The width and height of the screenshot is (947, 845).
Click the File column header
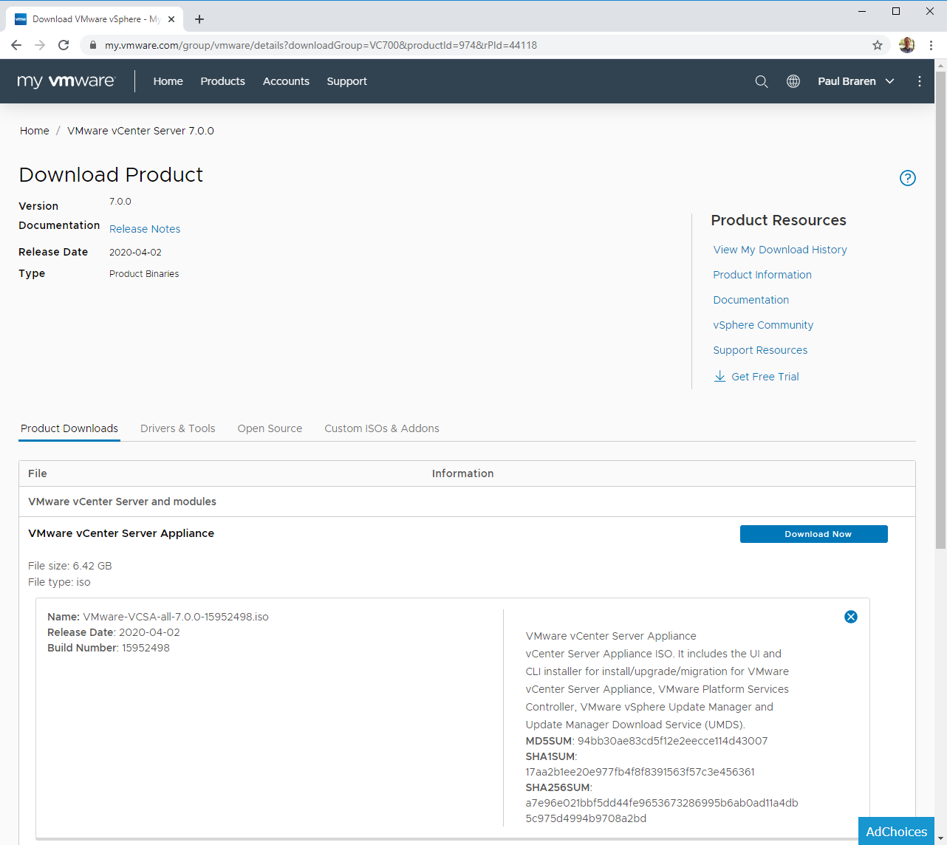38,473
